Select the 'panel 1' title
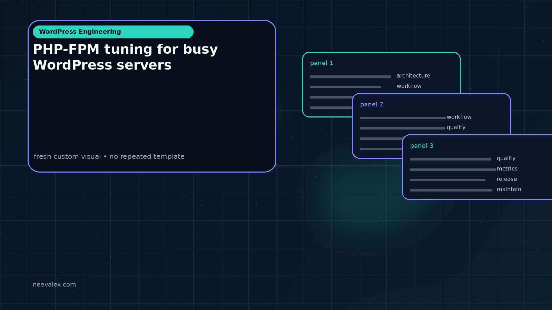This screenshot has height=310, width=552. click(322, 63)
